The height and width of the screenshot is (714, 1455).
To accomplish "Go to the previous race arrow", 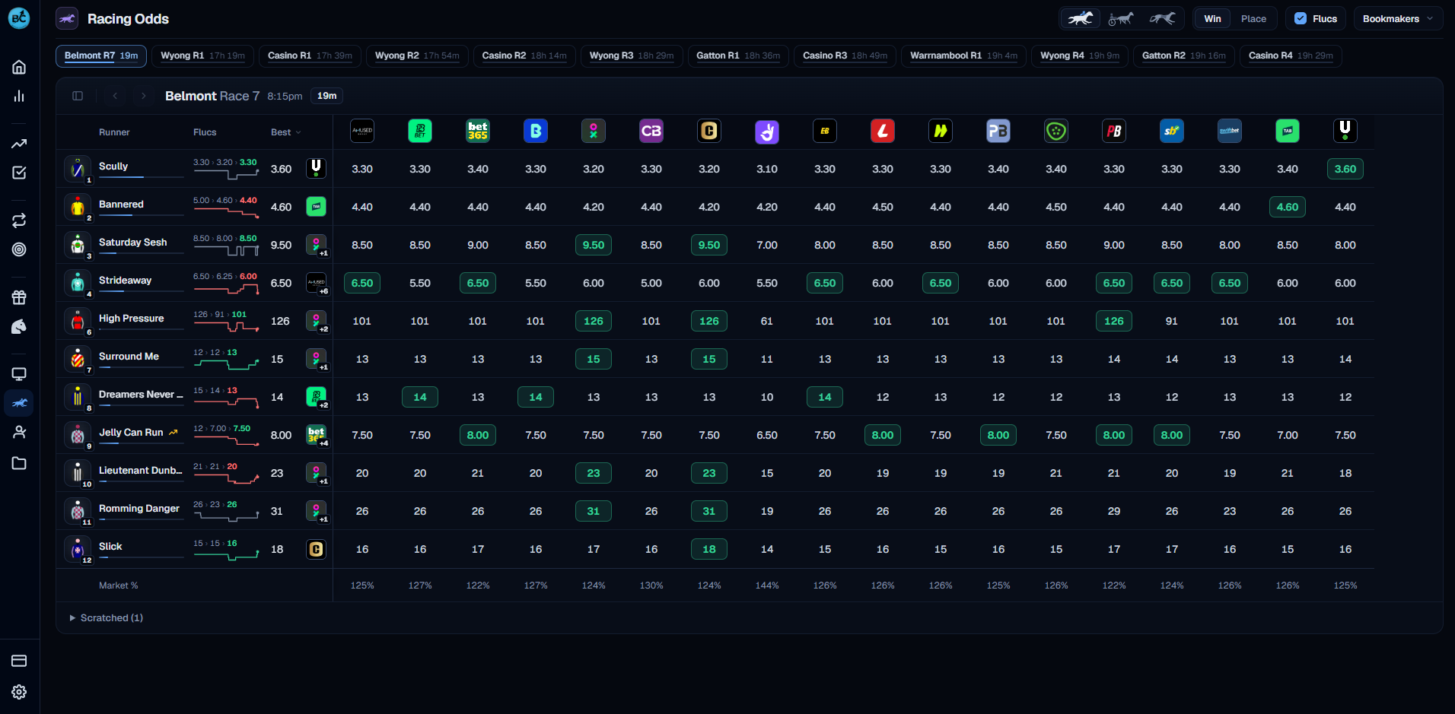I will 115,96.
